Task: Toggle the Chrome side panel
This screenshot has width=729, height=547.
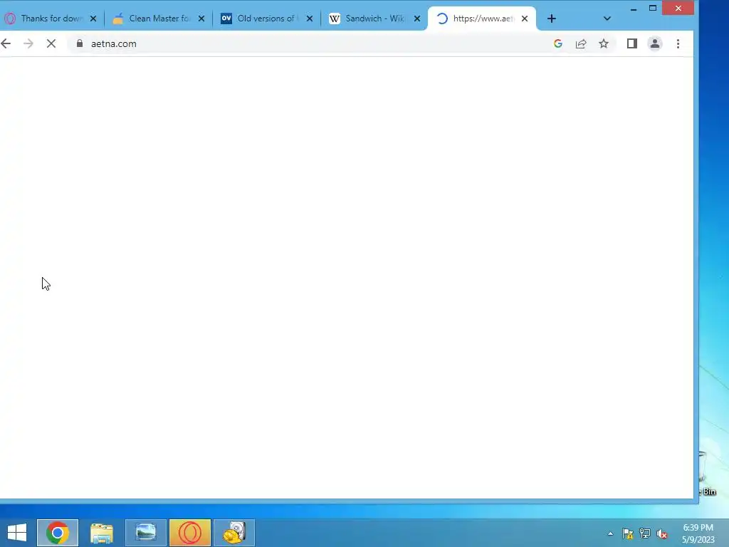Action: click(632, 43)
